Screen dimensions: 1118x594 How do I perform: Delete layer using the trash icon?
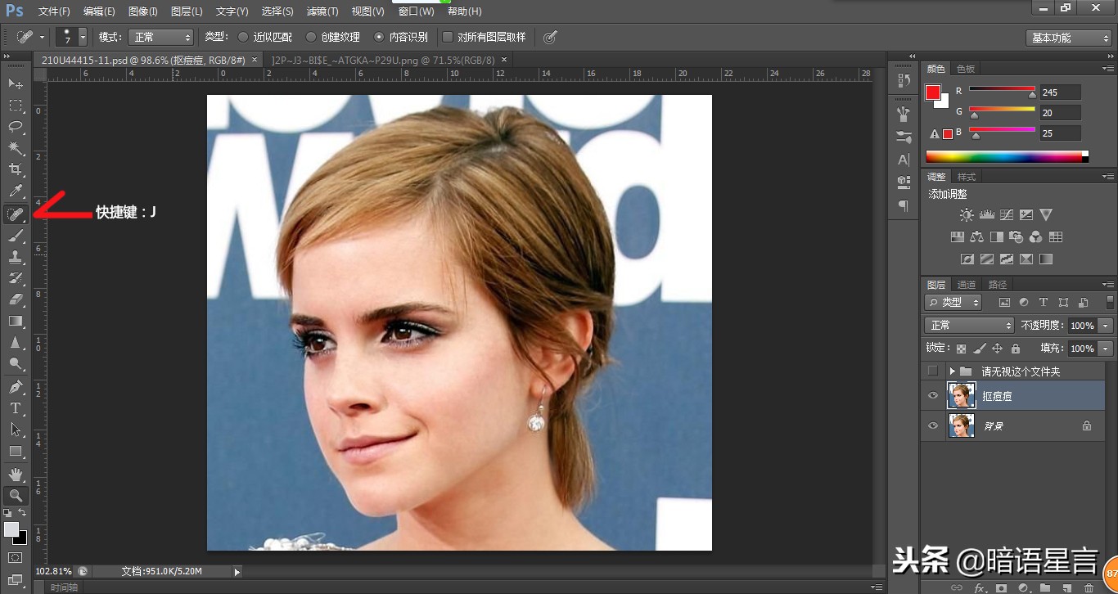(1089, 587)
